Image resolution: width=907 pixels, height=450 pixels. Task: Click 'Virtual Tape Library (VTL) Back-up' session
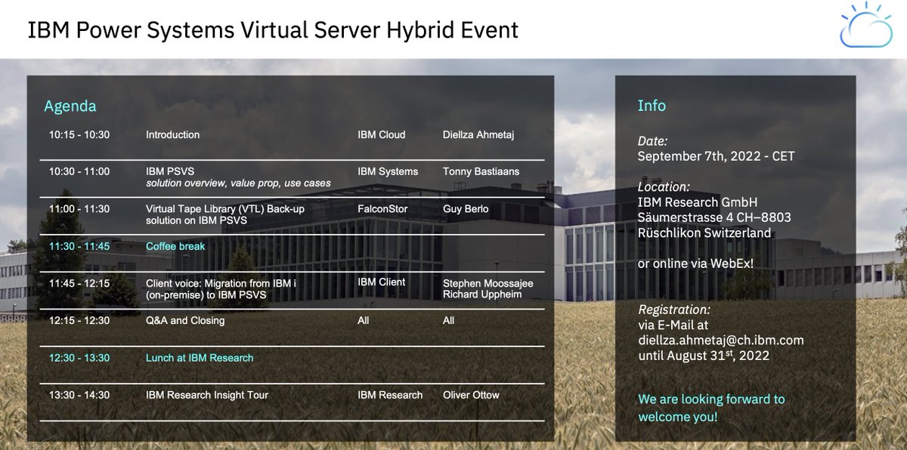click(225, 208)
